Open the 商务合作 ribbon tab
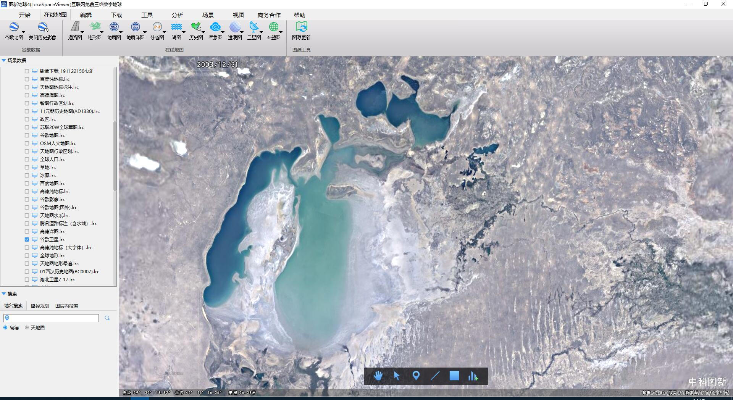The image size is (733, 400). [x=269, y=15]
